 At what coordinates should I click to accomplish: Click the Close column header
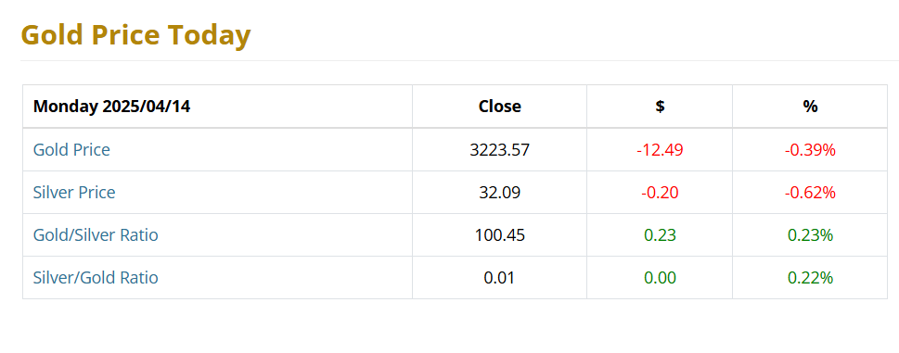click(x=500, y=107)
